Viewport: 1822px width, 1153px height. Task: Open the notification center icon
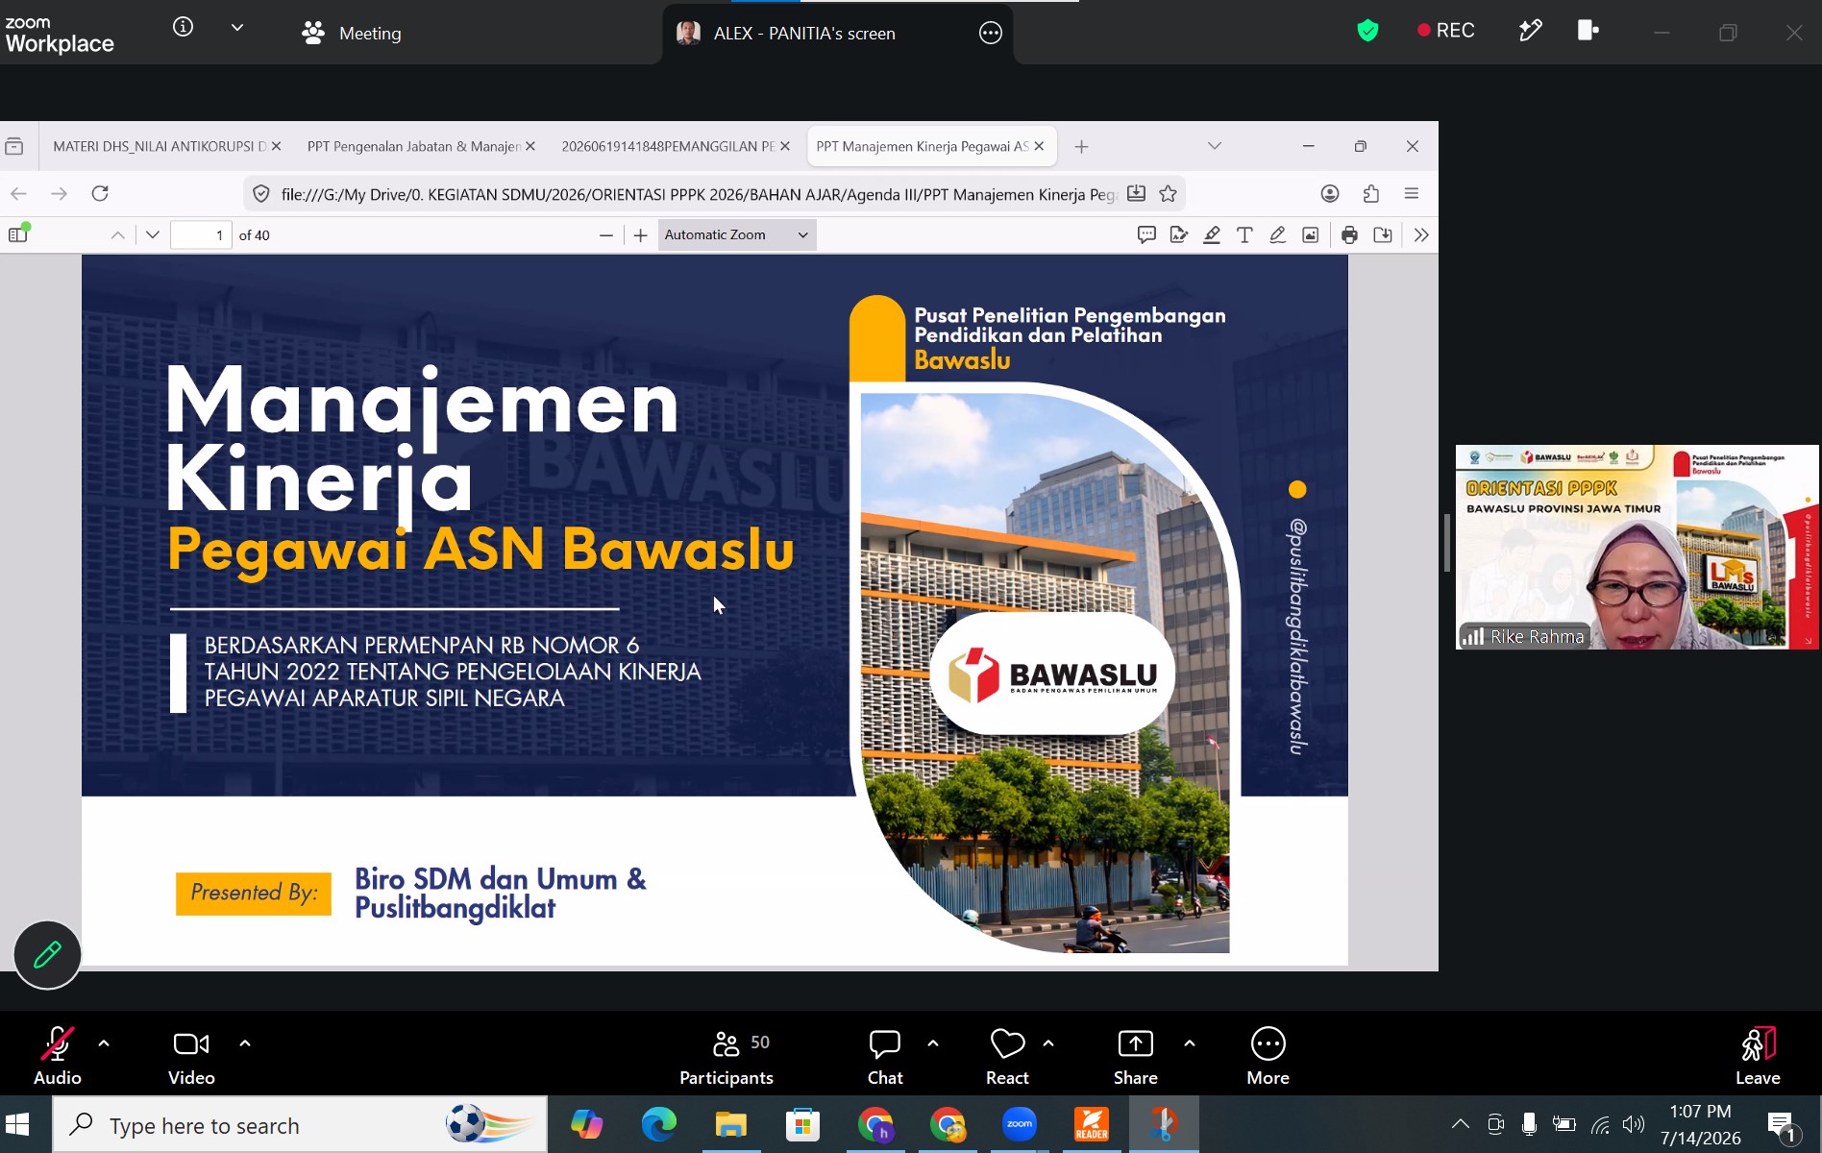click(1782, 1126)
